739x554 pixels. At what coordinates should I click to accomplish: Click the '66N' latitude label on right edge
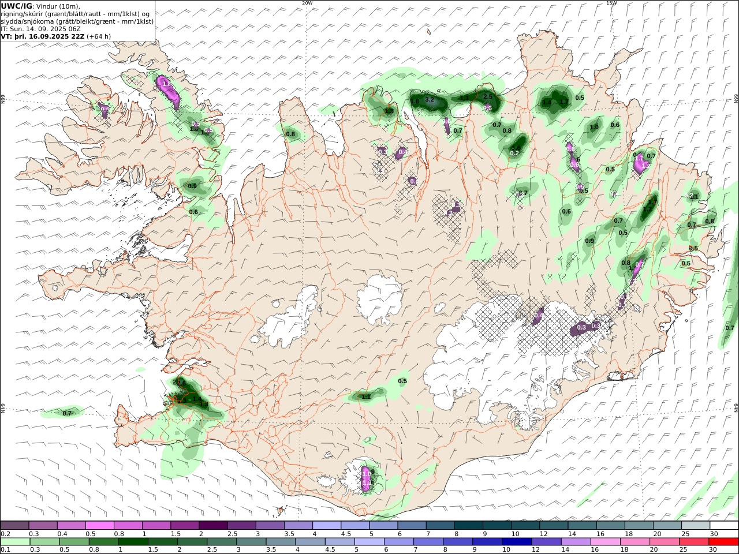pyautogui.click(x=736, y=99)
